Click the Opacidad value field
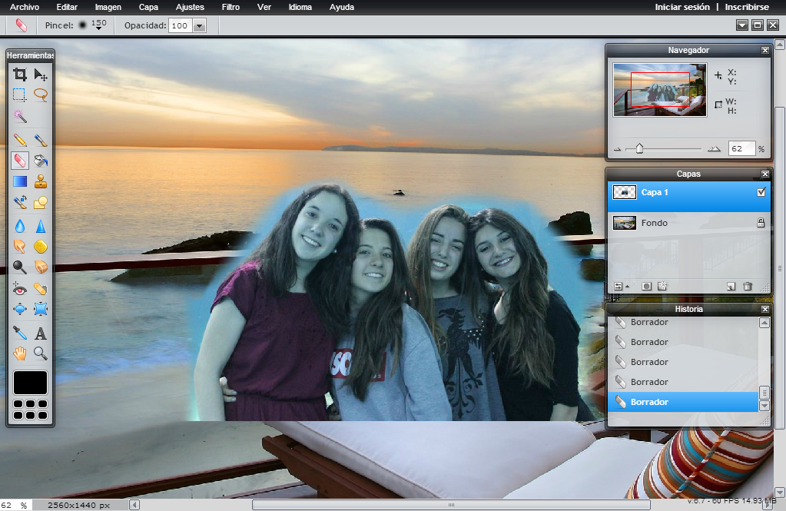The width and height of the screenshot is (786, 511). point(181,25)
